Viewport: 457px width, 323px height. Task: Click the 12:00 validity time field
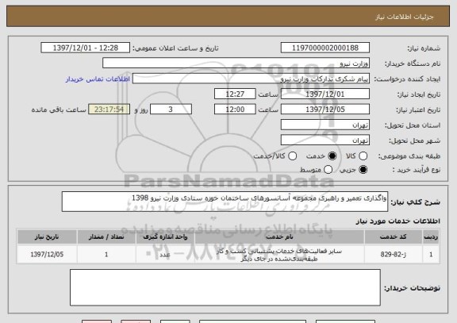235,110
